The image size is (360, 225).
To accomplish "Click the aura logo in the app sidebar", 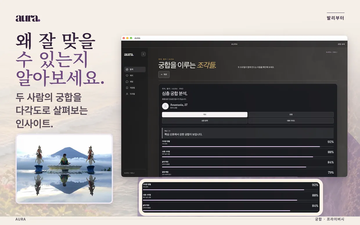I will click(129, 54).
